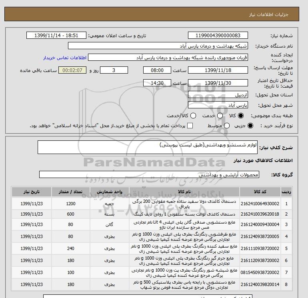The width and height of the screenshot is (308, 298).
Task: Click the واحد شمارش column header
Action: 110,192
